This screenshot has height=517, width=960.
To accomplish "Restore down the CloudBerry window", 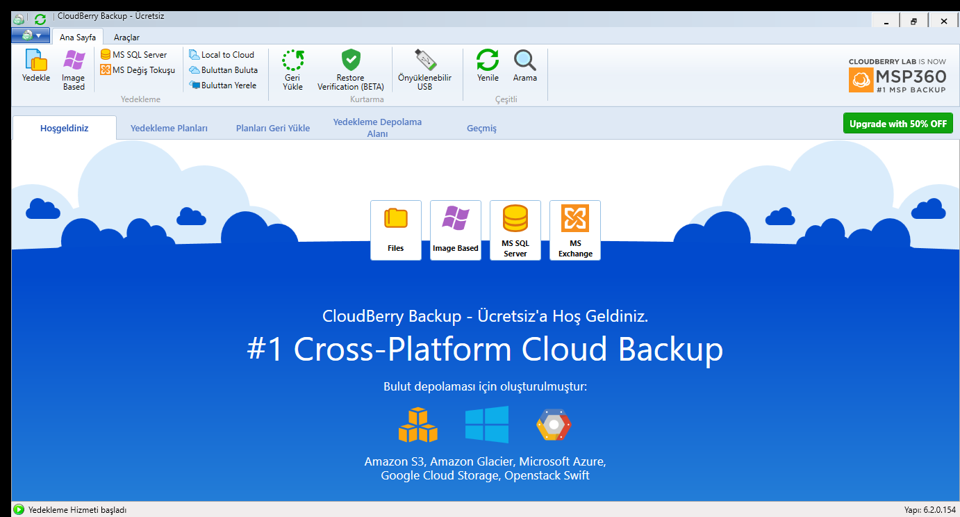I will (x=914, y=22).
